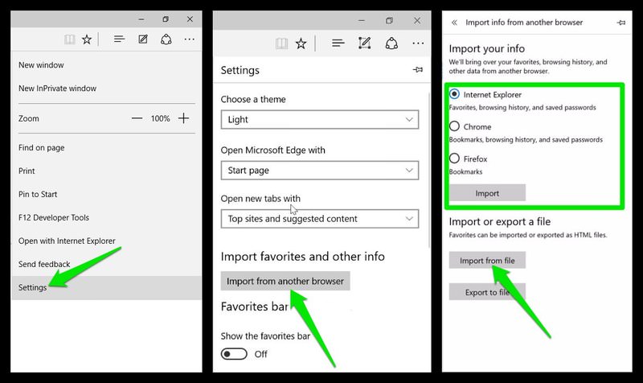This screenshot has height=383, width=643.
Task: Click Share icon in Settings window toolbar
Action: point(391,43)
